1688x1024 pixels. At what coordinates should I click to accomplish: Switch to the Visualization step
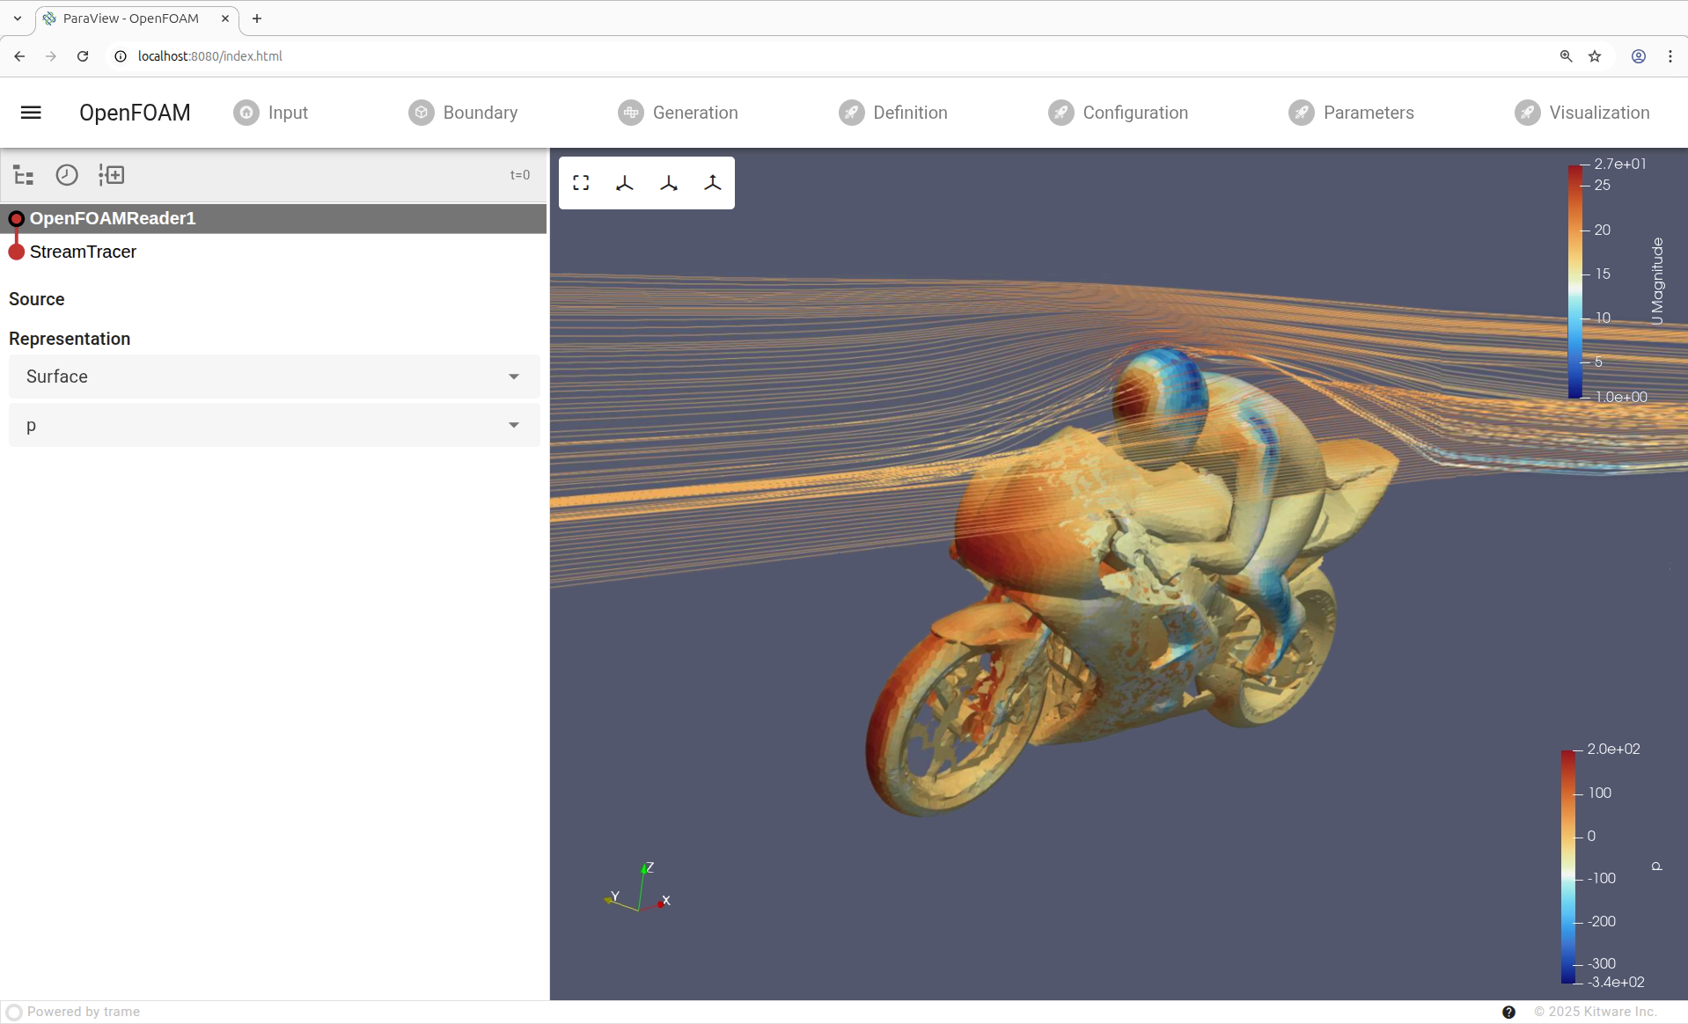(1582, 113)
